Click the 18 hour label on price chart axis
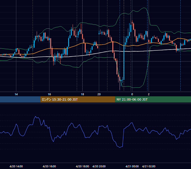The image size is (191, 169). (83, 94)
